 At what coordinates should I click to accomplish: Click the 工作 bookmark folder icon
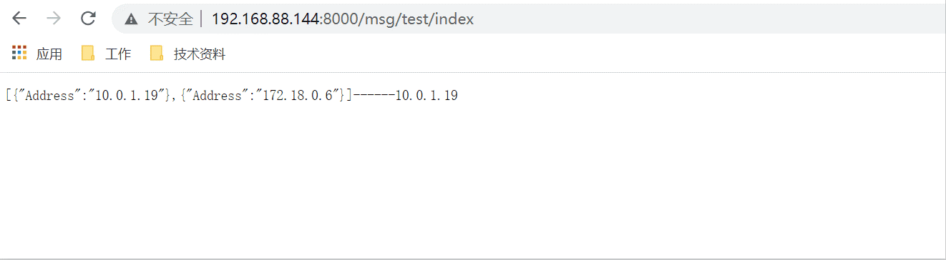point(88,53)
